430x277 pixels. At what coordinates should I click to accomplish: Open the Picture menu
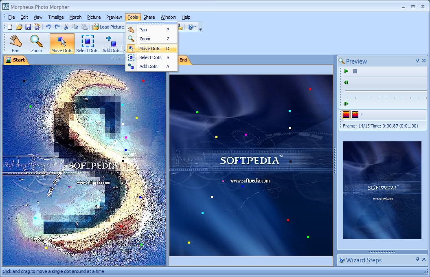pyautogui.click(x=94, y=17)
